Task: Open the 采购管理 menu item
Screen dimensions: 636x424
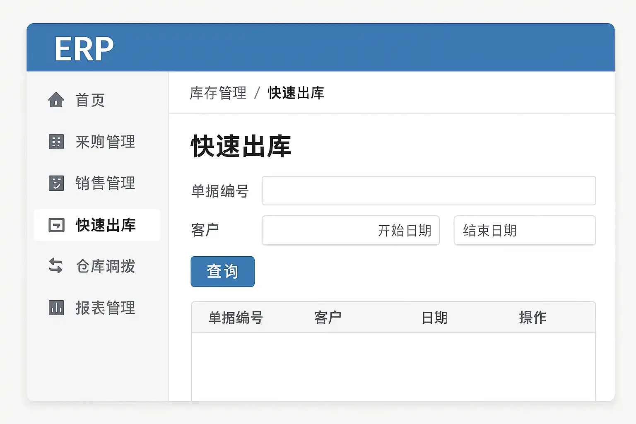Action: 105,142
